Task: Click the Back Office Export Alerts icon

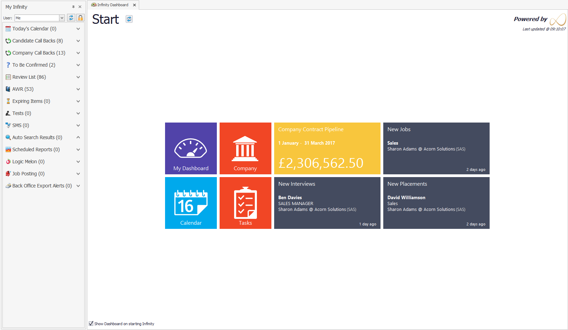Action: tap(8, 186)
